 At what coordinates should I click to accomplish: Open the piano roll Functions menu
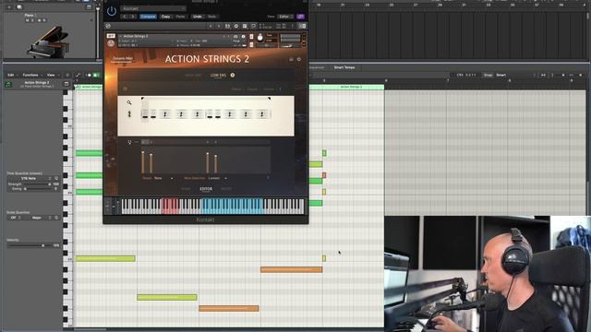31,75
